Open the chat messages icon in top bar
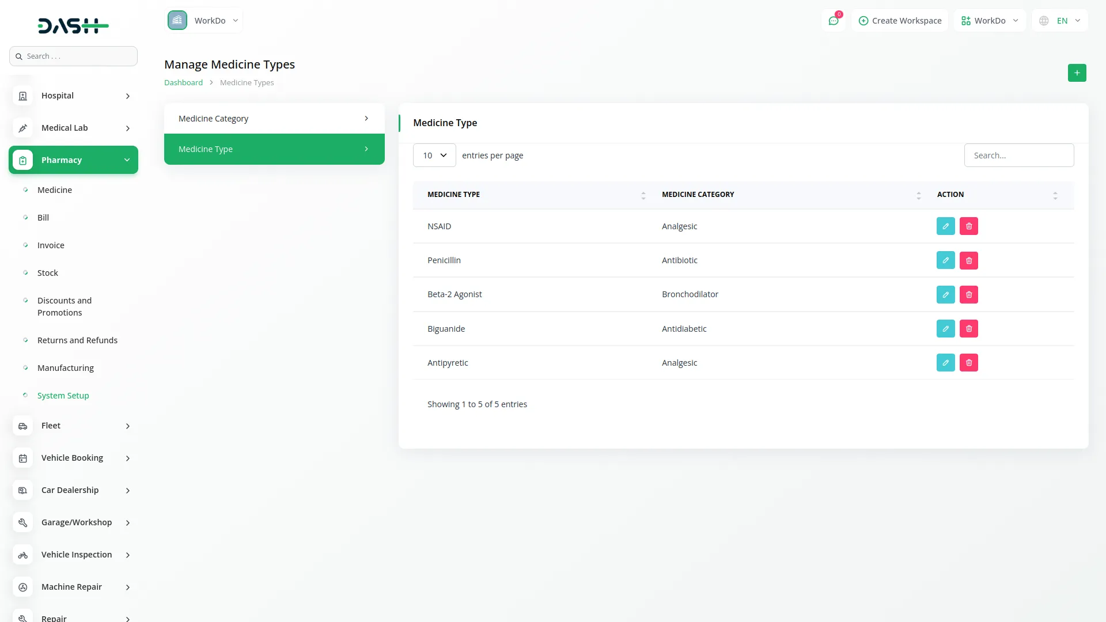 click(834, 20)
